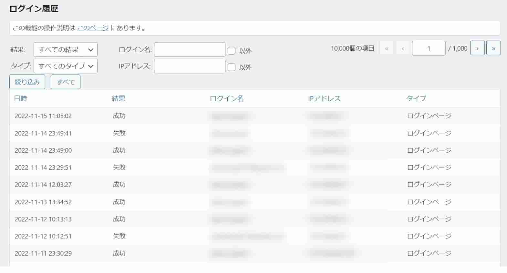Expand the タイプ filter dropdown
The height and width of the screenshot is (273, 507).
(x=66, y=66)
